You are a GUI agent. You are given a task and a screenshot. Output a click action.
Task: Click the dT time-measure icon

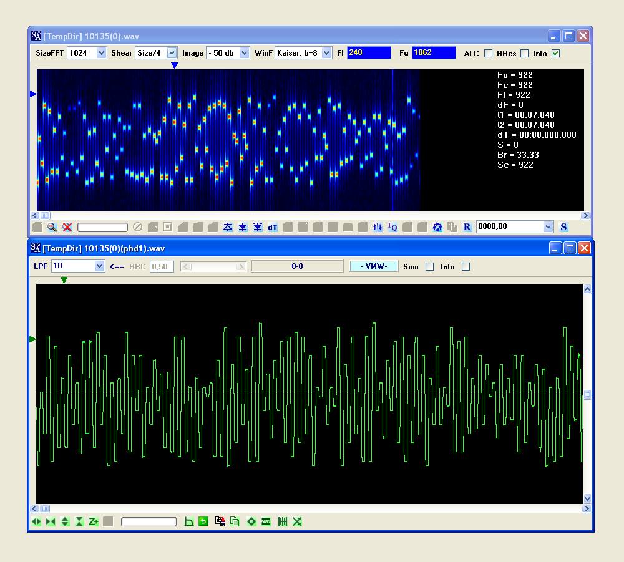click(x=273, y=227)
